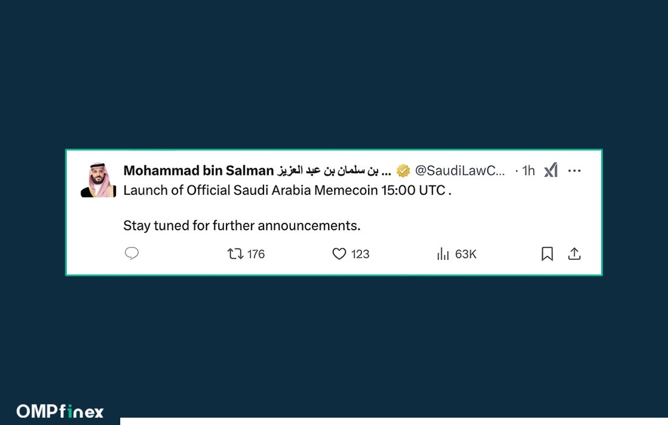Click the share/upload icon on the tweet
The height and width of the screenshot is (425, 668).
[x=574, y=254]
